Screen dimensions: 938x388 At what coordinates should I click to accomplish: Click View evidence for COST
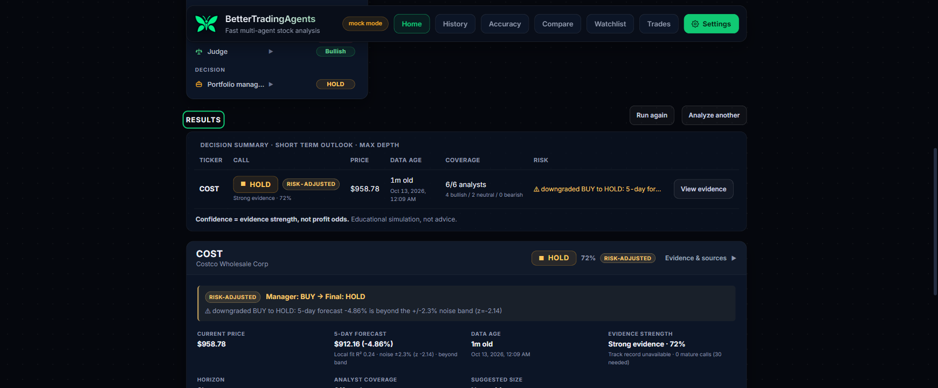click(x=703, y=189)
